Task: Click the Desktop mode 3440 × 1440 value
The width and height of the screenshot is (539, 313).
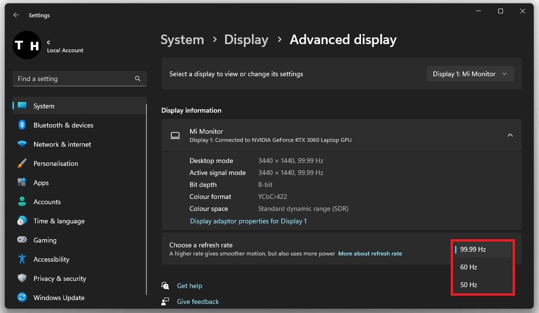Action: pos(290,161)
